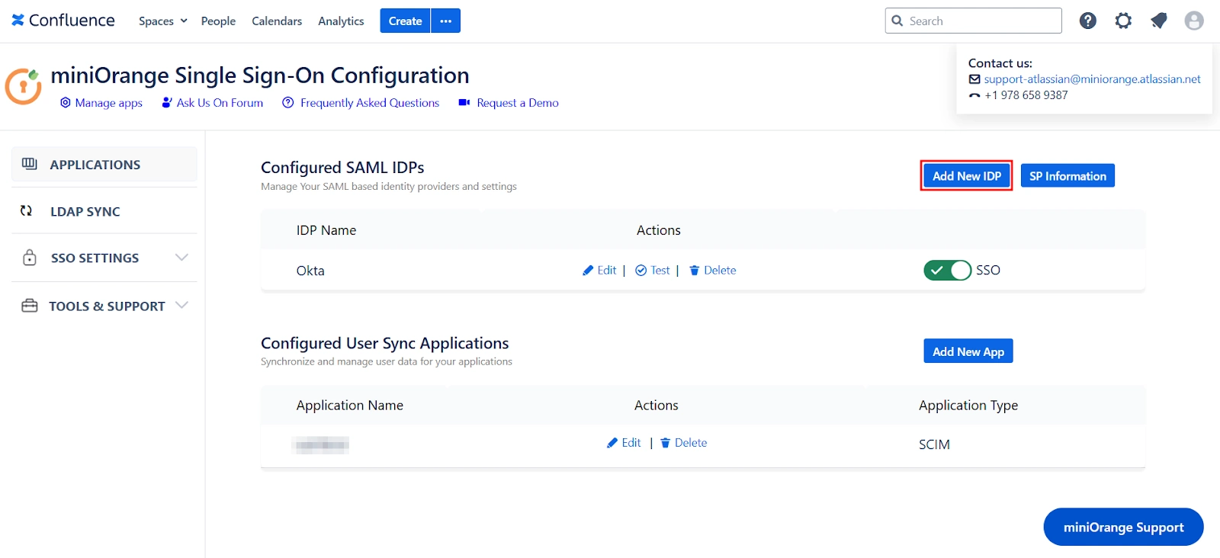
Task: Click the Ask Us On Forum person icon
Action: [167, 102]
